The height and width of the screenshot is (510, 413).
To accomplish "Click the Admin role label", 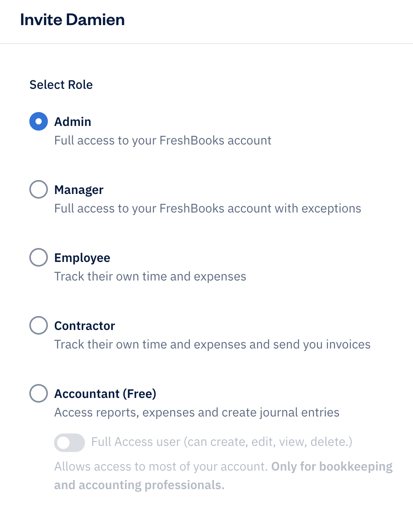I will pos(73,121).
